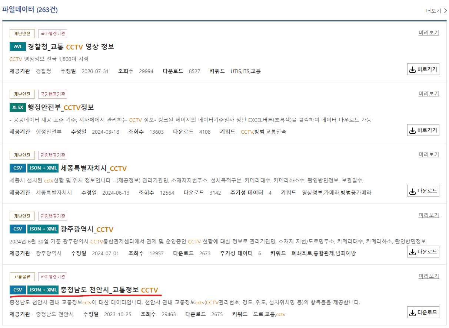
Task: Click description CCTV 영상정보 전국 1,800여 지점
Action: (49, 59)
